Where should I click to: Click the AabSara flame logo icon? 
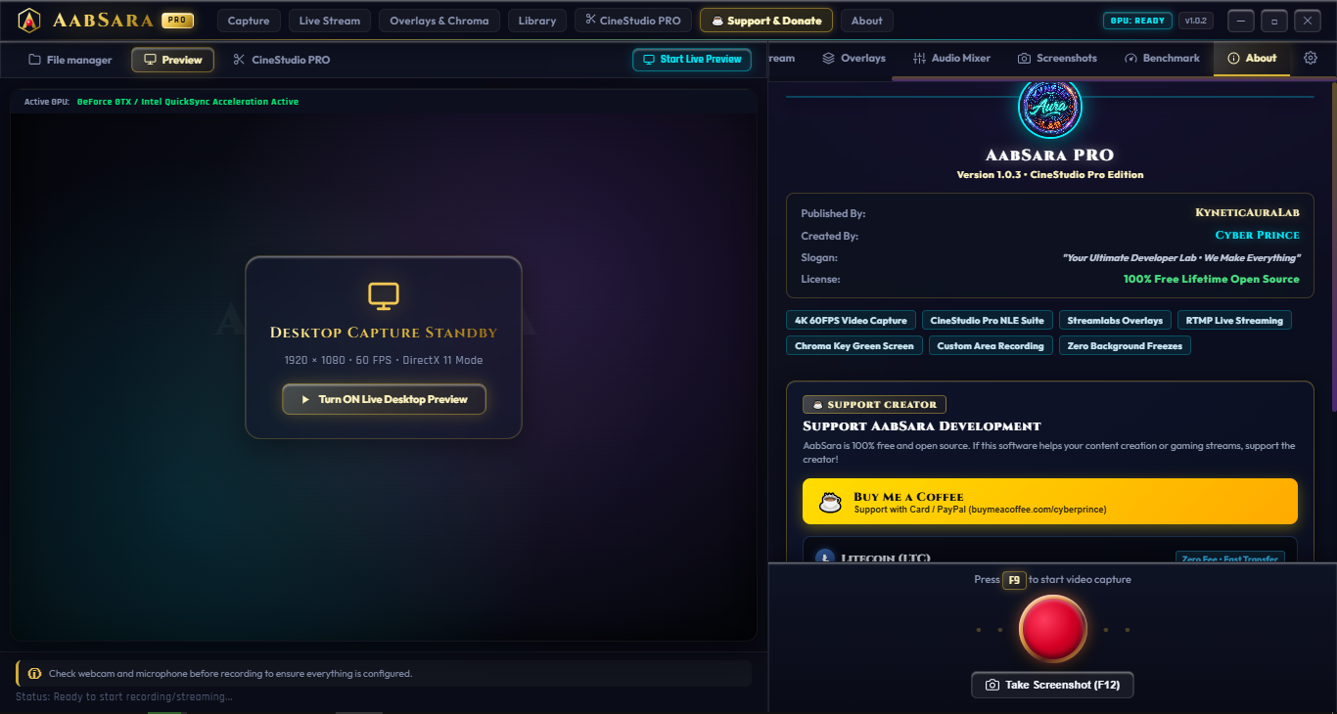[29, 21]
